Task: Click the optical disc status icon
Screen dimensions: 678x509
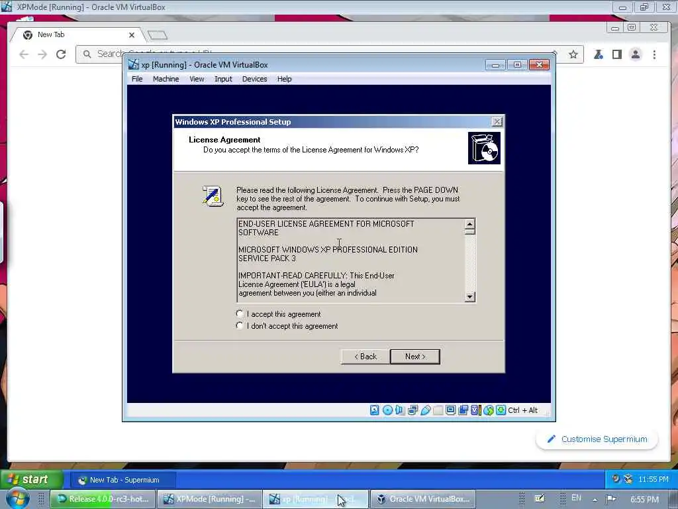Action: tap(387, 410)
